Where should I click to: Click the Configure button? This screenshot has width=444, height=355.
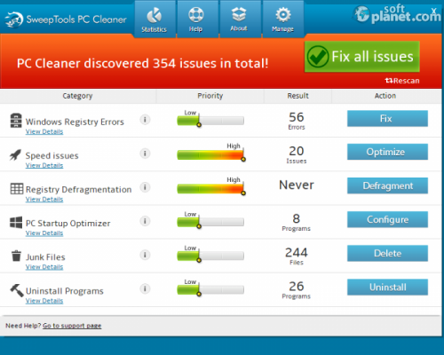coord(387,219)
